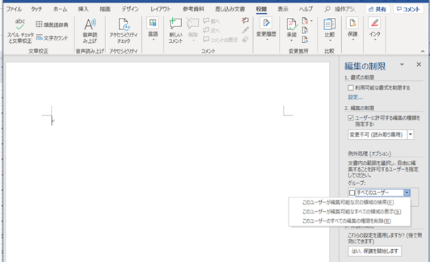Image resolution: width=430 pixels, height=262 pixels.
Task: Go to previous comment 前へ
Action: coord(211,21)
